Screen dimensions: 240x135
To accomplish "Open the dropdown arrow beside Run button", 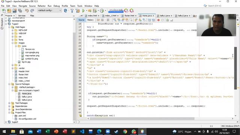I will coord(87,10).
